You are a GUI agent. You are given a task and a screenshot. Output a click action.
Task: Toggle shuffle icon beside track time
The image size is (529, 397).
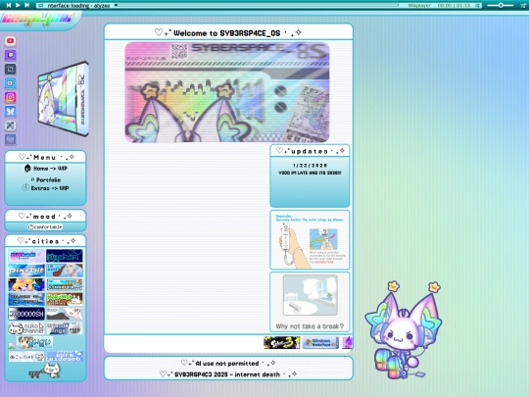click(x=477, y=6)
